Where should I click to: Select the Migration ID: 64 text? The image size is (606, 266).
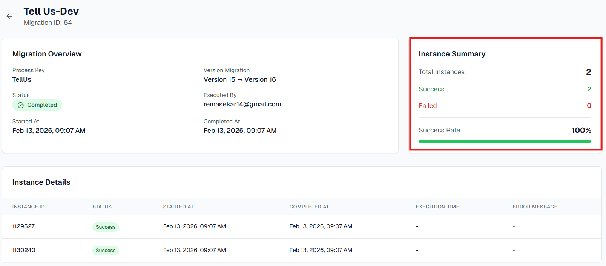[48, 23]
